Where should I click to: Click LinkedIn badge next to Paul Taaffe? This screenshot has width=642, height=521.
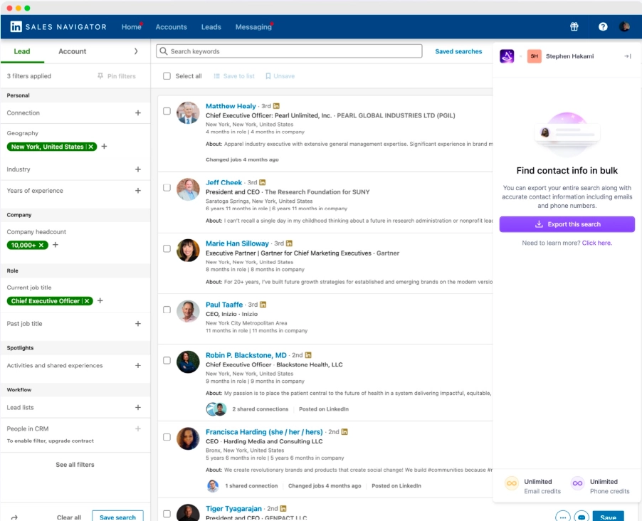point(263,305)
